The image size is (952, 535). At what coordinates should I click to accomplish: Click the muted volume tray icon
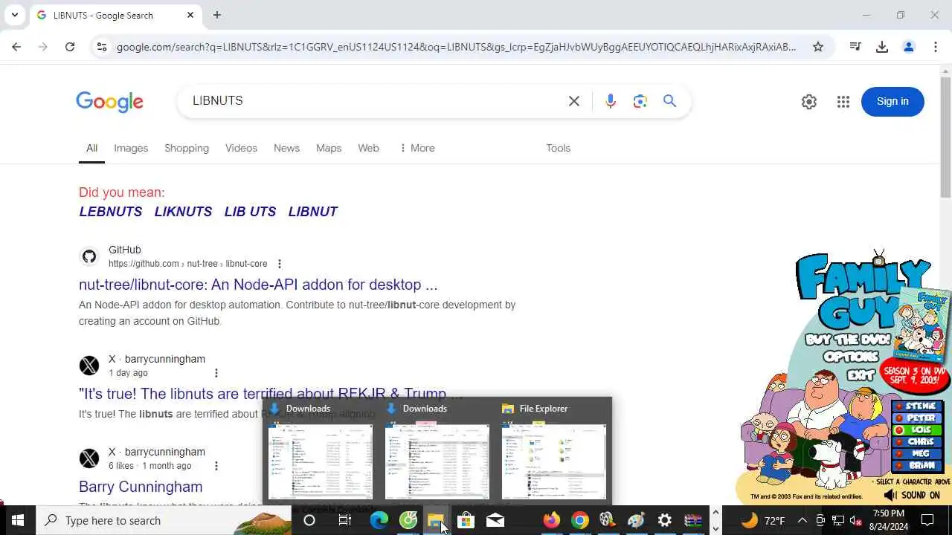click(x=856, y=520)
